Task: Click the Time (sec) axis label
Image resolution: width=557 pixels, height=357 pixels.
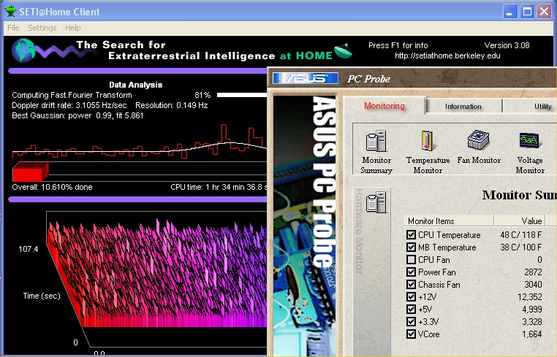Action: click(42, 296)
